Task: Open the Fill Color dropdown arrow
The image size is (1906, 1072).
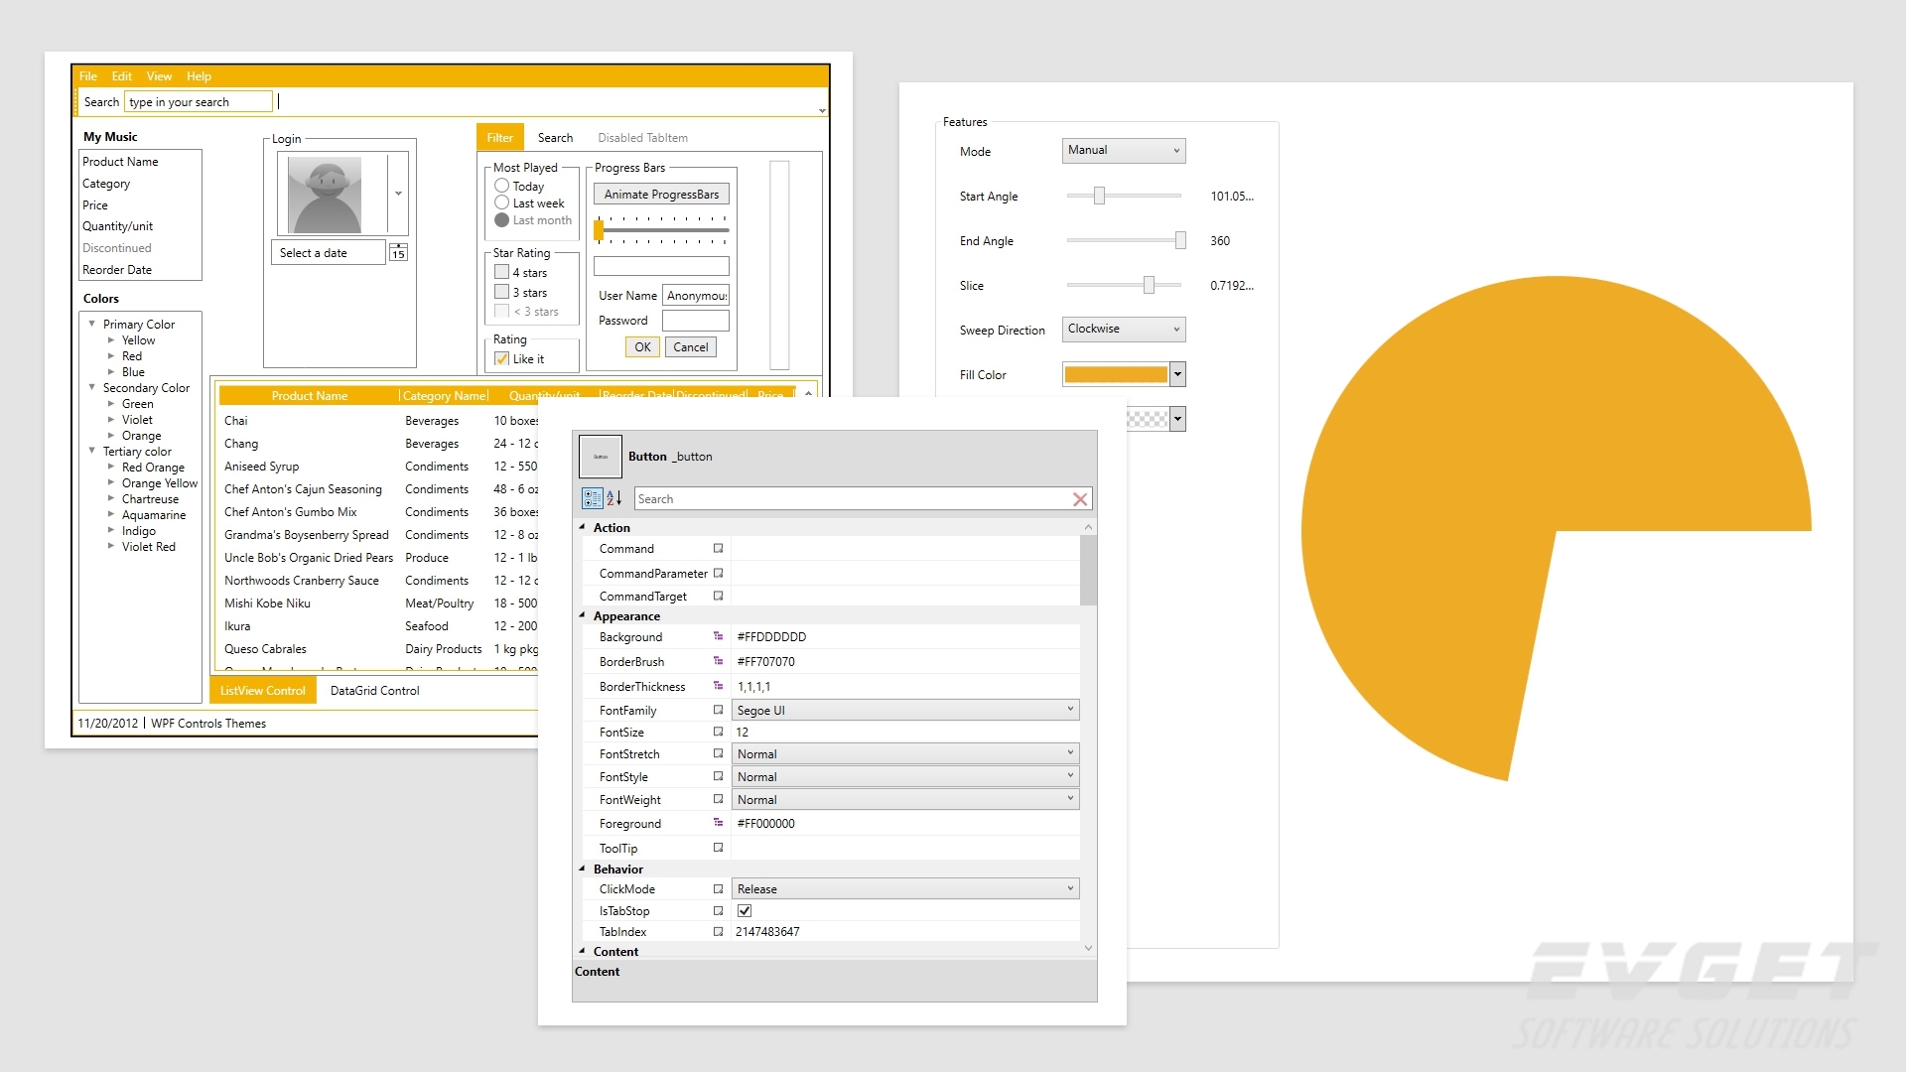Action: [1178, 374]
